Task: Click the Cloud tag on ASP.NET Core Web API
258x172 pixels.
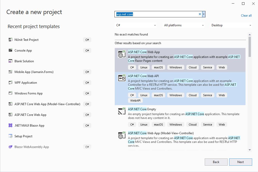Action: coord(192,95)
